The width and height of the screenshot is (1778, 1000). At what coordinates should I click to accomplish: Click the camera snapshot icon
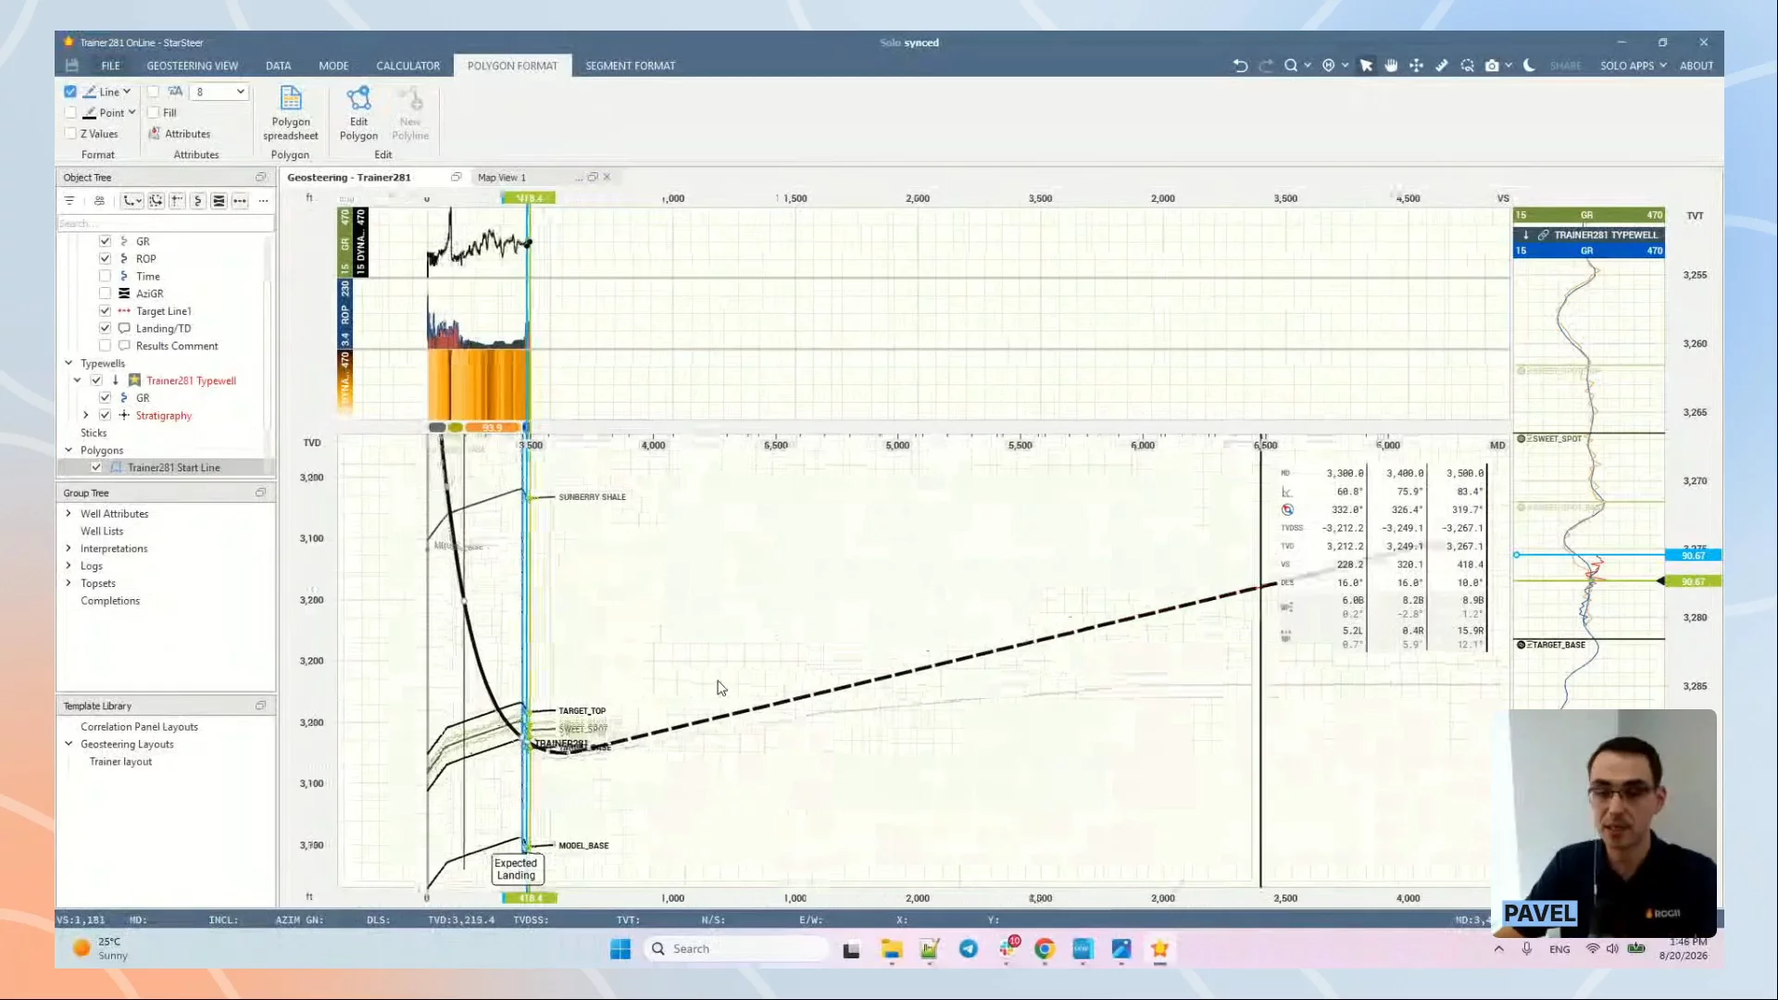coord(1492,66)
